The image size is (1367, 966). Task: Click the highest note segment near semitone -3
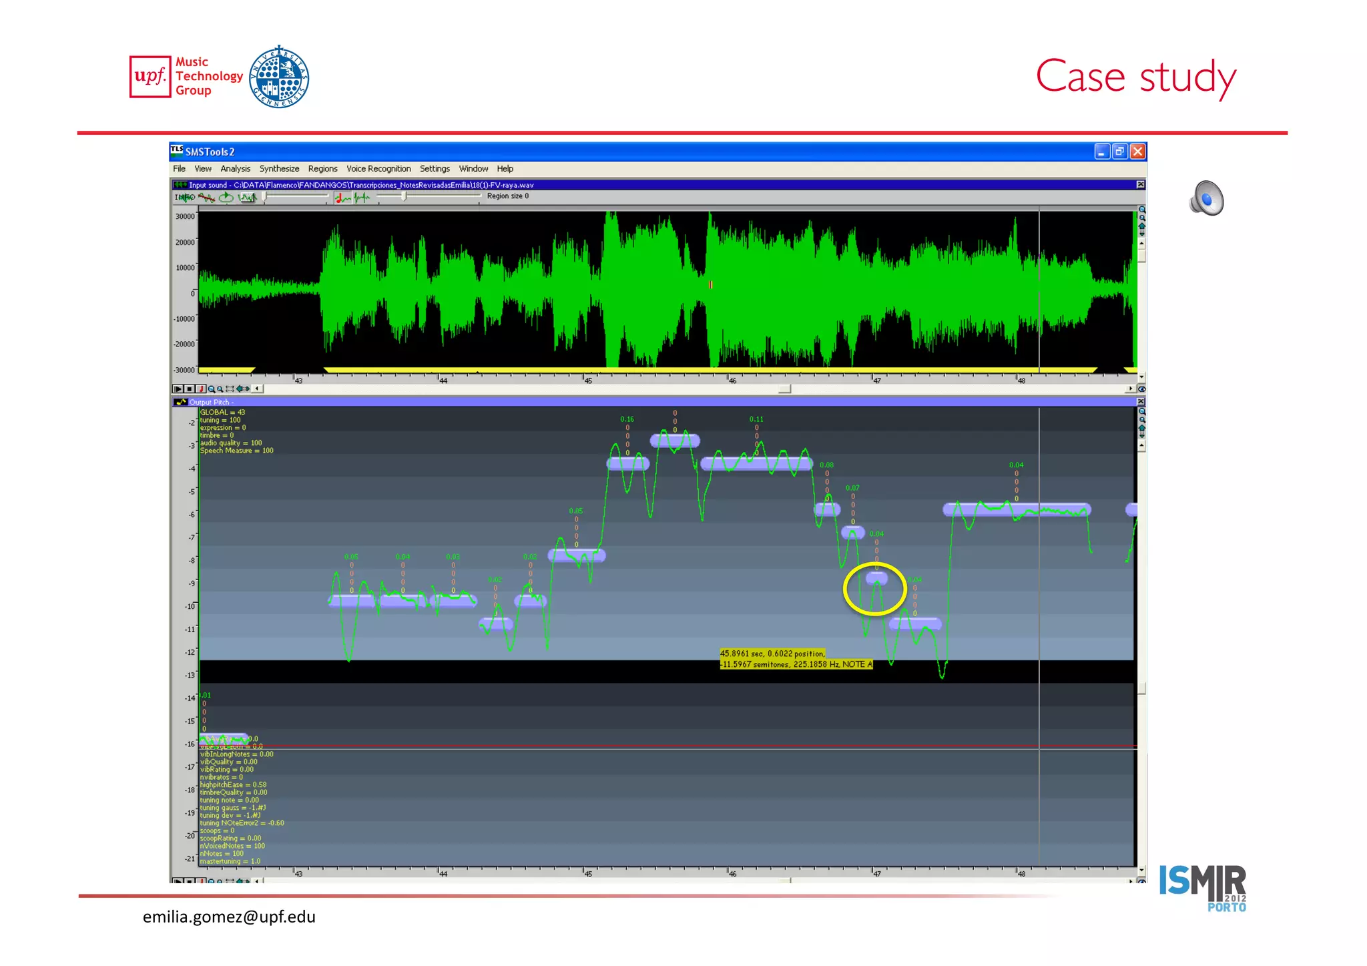pos(675,441)
